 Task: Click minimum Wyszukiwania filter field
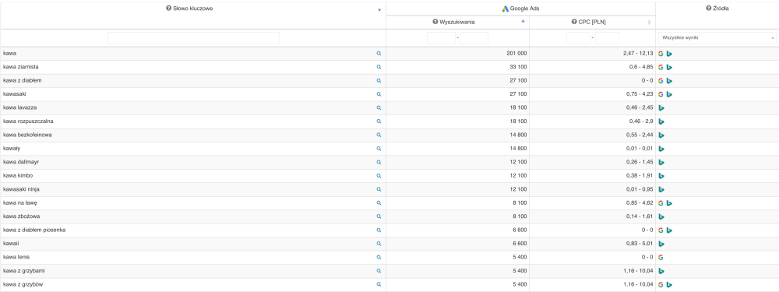coord(441,38)
